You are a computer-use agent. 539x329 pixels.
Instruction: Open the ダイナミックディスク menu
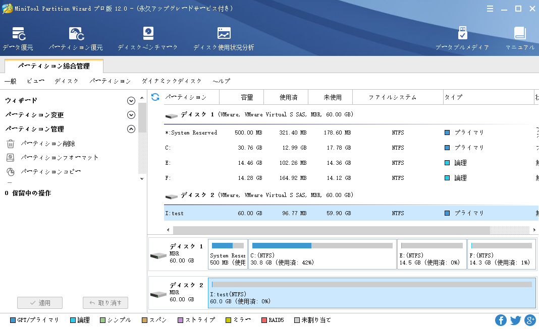pos(172,81)
